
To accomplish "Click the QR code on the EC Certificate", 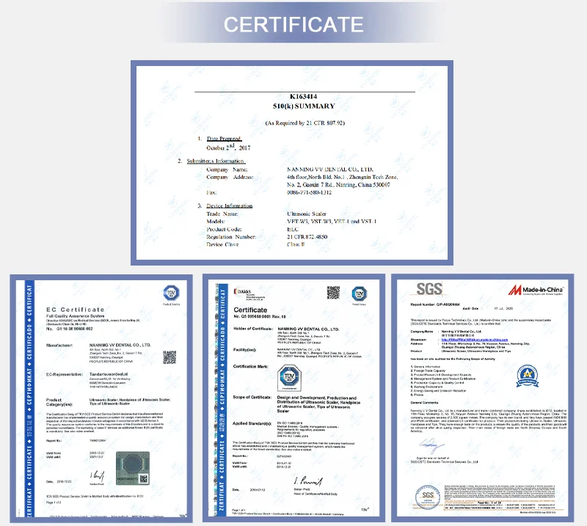I will tap(169, 357).
